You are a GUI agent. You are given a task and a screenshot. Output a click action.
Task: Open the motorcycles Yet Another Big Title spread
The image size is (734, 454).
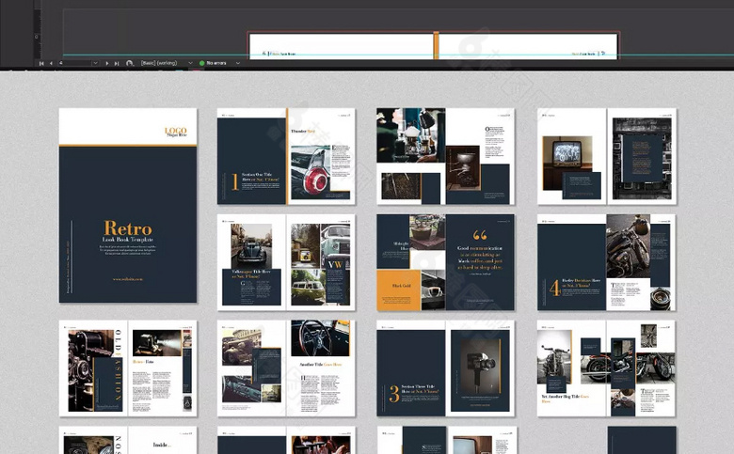pos(607,368)
